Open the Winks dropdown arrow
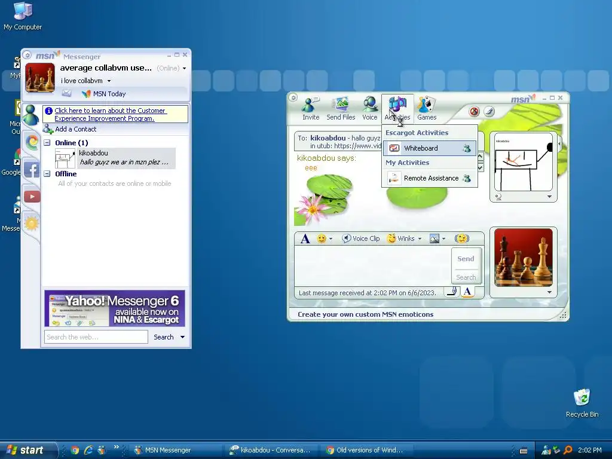This screenshot has width=612, height=459. point(420,238)
